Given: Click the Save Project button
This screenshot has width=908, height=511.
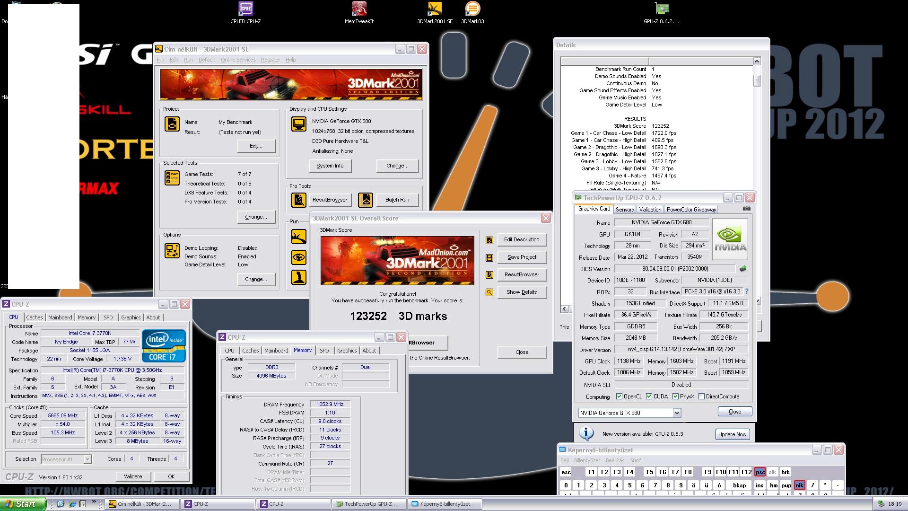Looking at the screenshot, I should (522, 257).
